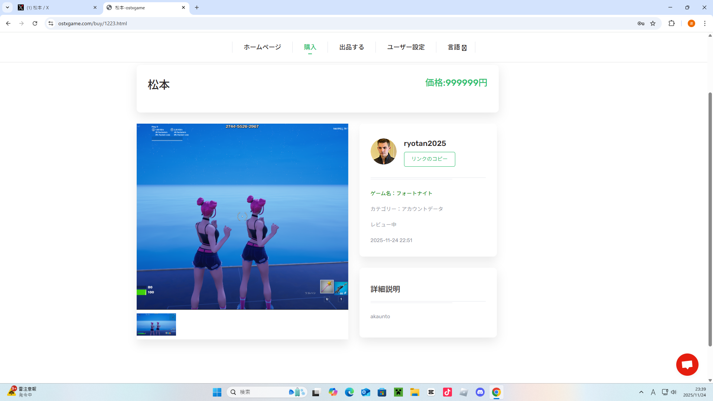This screenshot has width=713, height=401.
Task: Expand the 言語 language menu
Action: (456, 47)
